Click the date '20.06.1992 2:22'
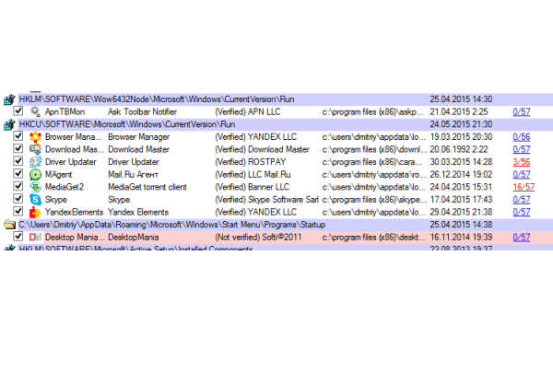This screenshot has width=553, height=372. click(459, 149)
